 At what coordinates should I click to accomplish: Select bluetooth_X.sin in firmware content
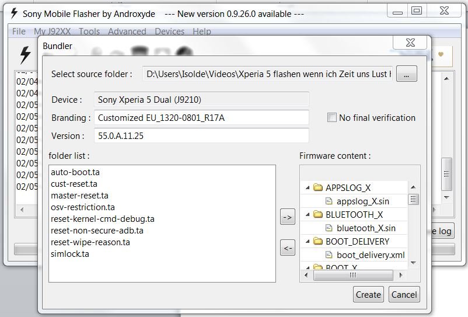click(366, 228)
